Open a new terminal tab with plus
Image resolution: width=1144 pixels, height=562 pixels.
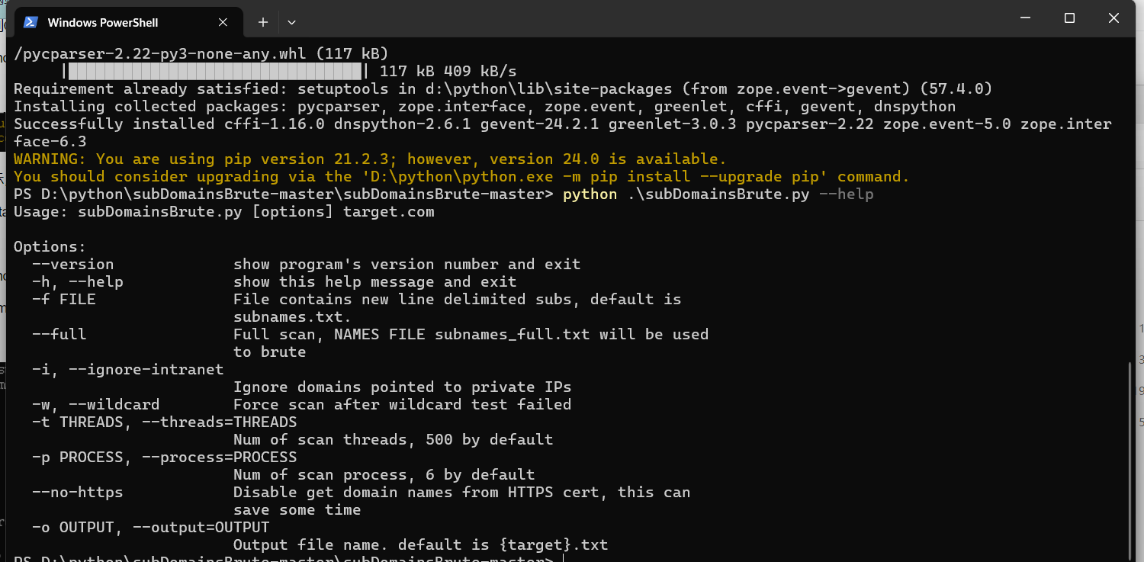click(x=263, y=23)
